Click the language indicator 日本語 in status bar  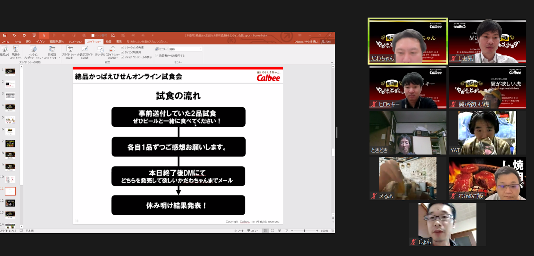pyautogui.click(x=30, y=231)
